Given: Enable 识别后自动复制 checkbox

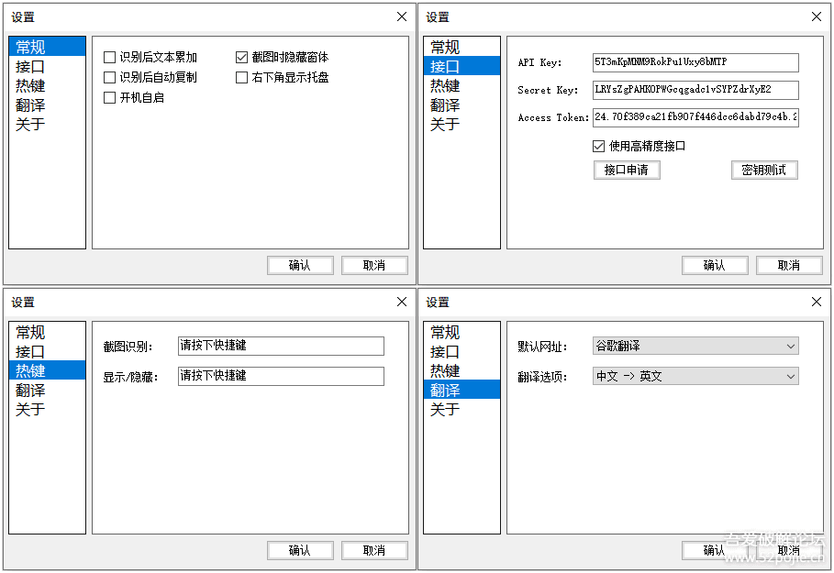Looking at the screenshot, I should pyautogui.click(x=109, y=78).
